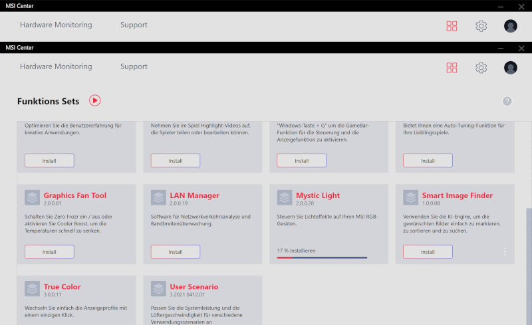
Task: Install the Graphics Fan Tool
Action: click(x=49, y=252)
